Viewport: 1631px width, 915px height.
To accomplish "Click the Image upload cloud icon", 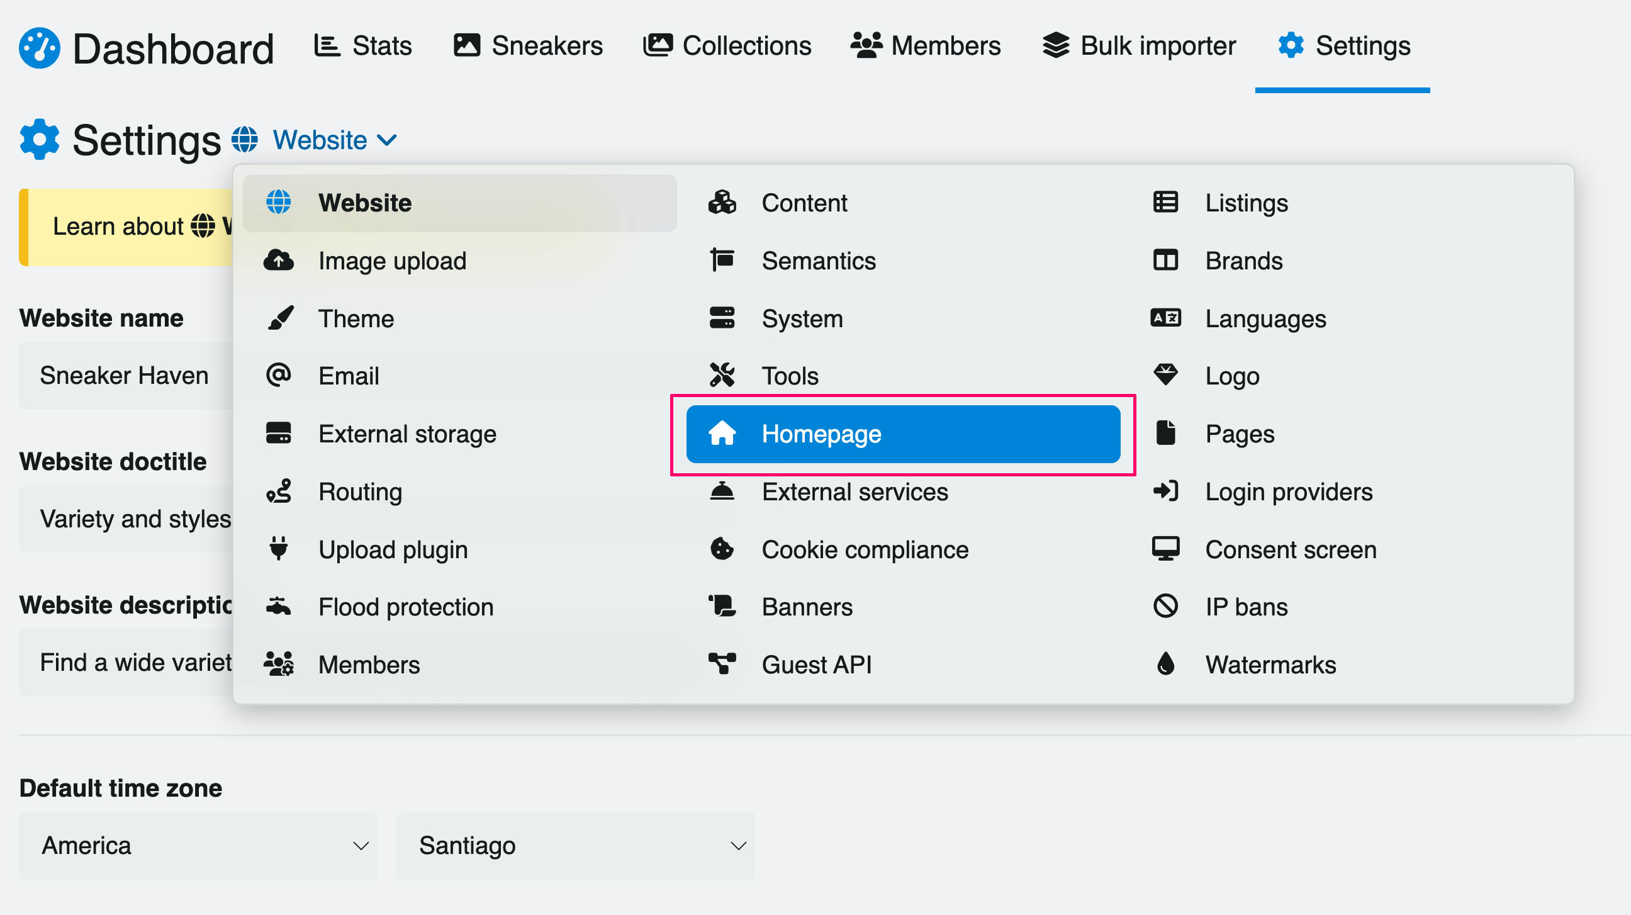I will click(278, 261).
